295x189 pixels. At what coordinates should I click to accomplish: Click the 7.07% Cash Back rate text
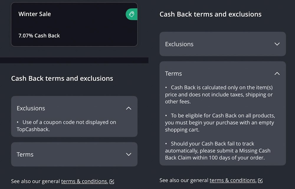tap(39, 36)
